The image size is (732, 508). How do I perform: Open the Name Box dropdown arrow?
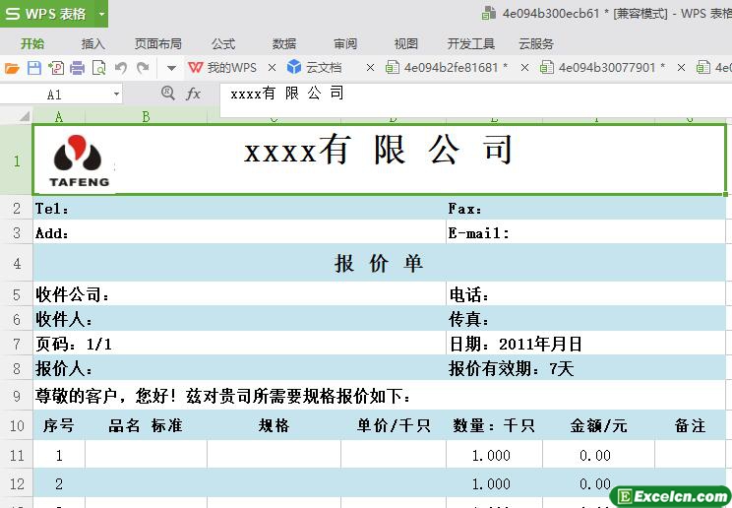tap(117, 95)
